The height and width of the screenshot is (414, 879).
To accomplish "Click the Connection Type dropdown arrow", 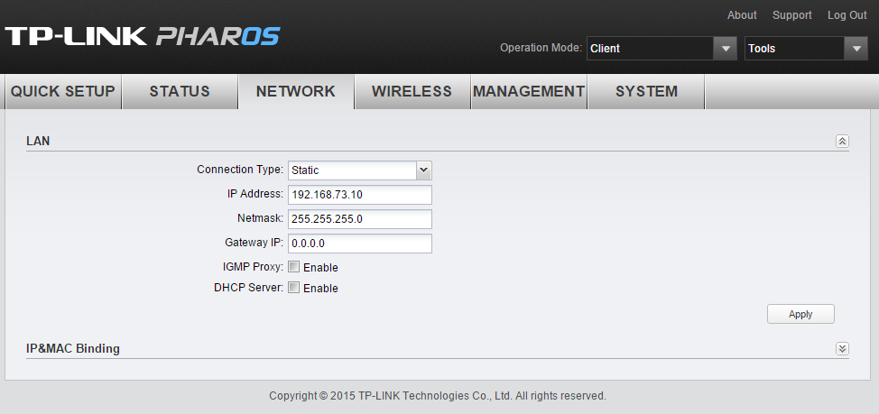I will 424,170.
